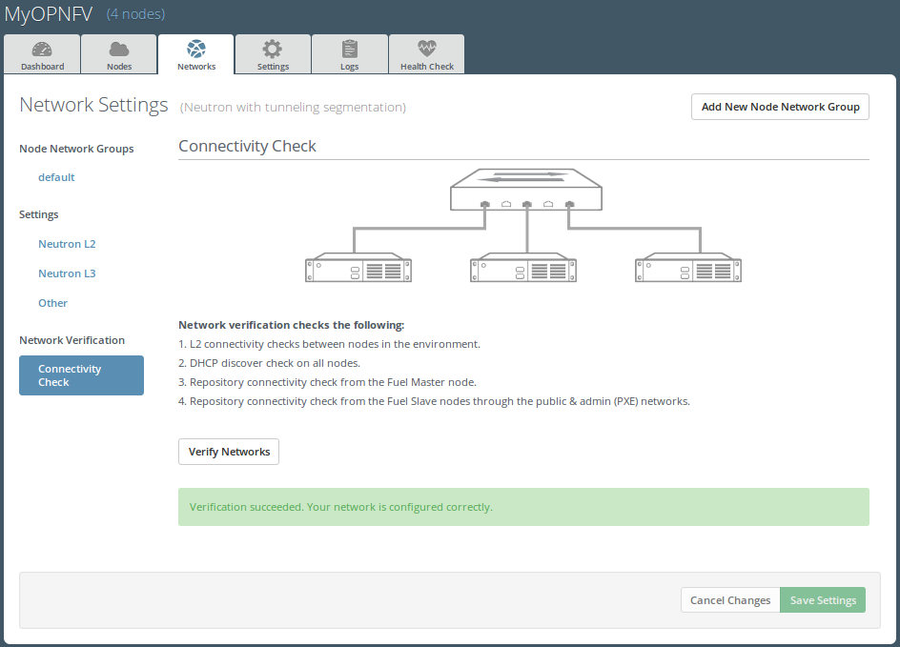Click the Health Check heart icon
This screenshot has width=900, height=647.
426,50
